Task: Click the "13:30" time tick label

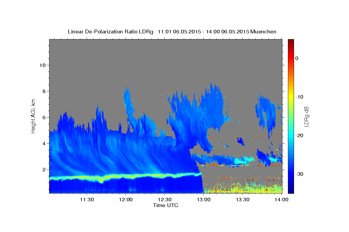Action: pos(243,200)
